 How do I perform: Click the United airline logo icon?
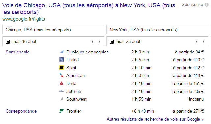pos(61,60)
